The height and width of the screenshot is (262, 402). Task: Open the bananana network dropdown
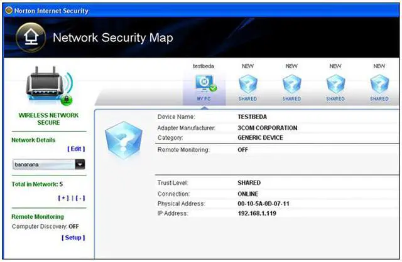[x=80, y=164]
